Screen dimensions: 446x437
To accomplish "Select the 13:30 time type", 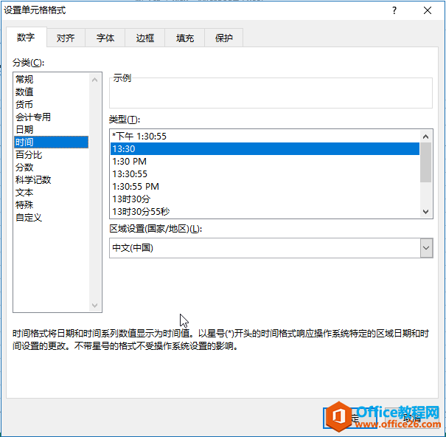I will point(265,148).
